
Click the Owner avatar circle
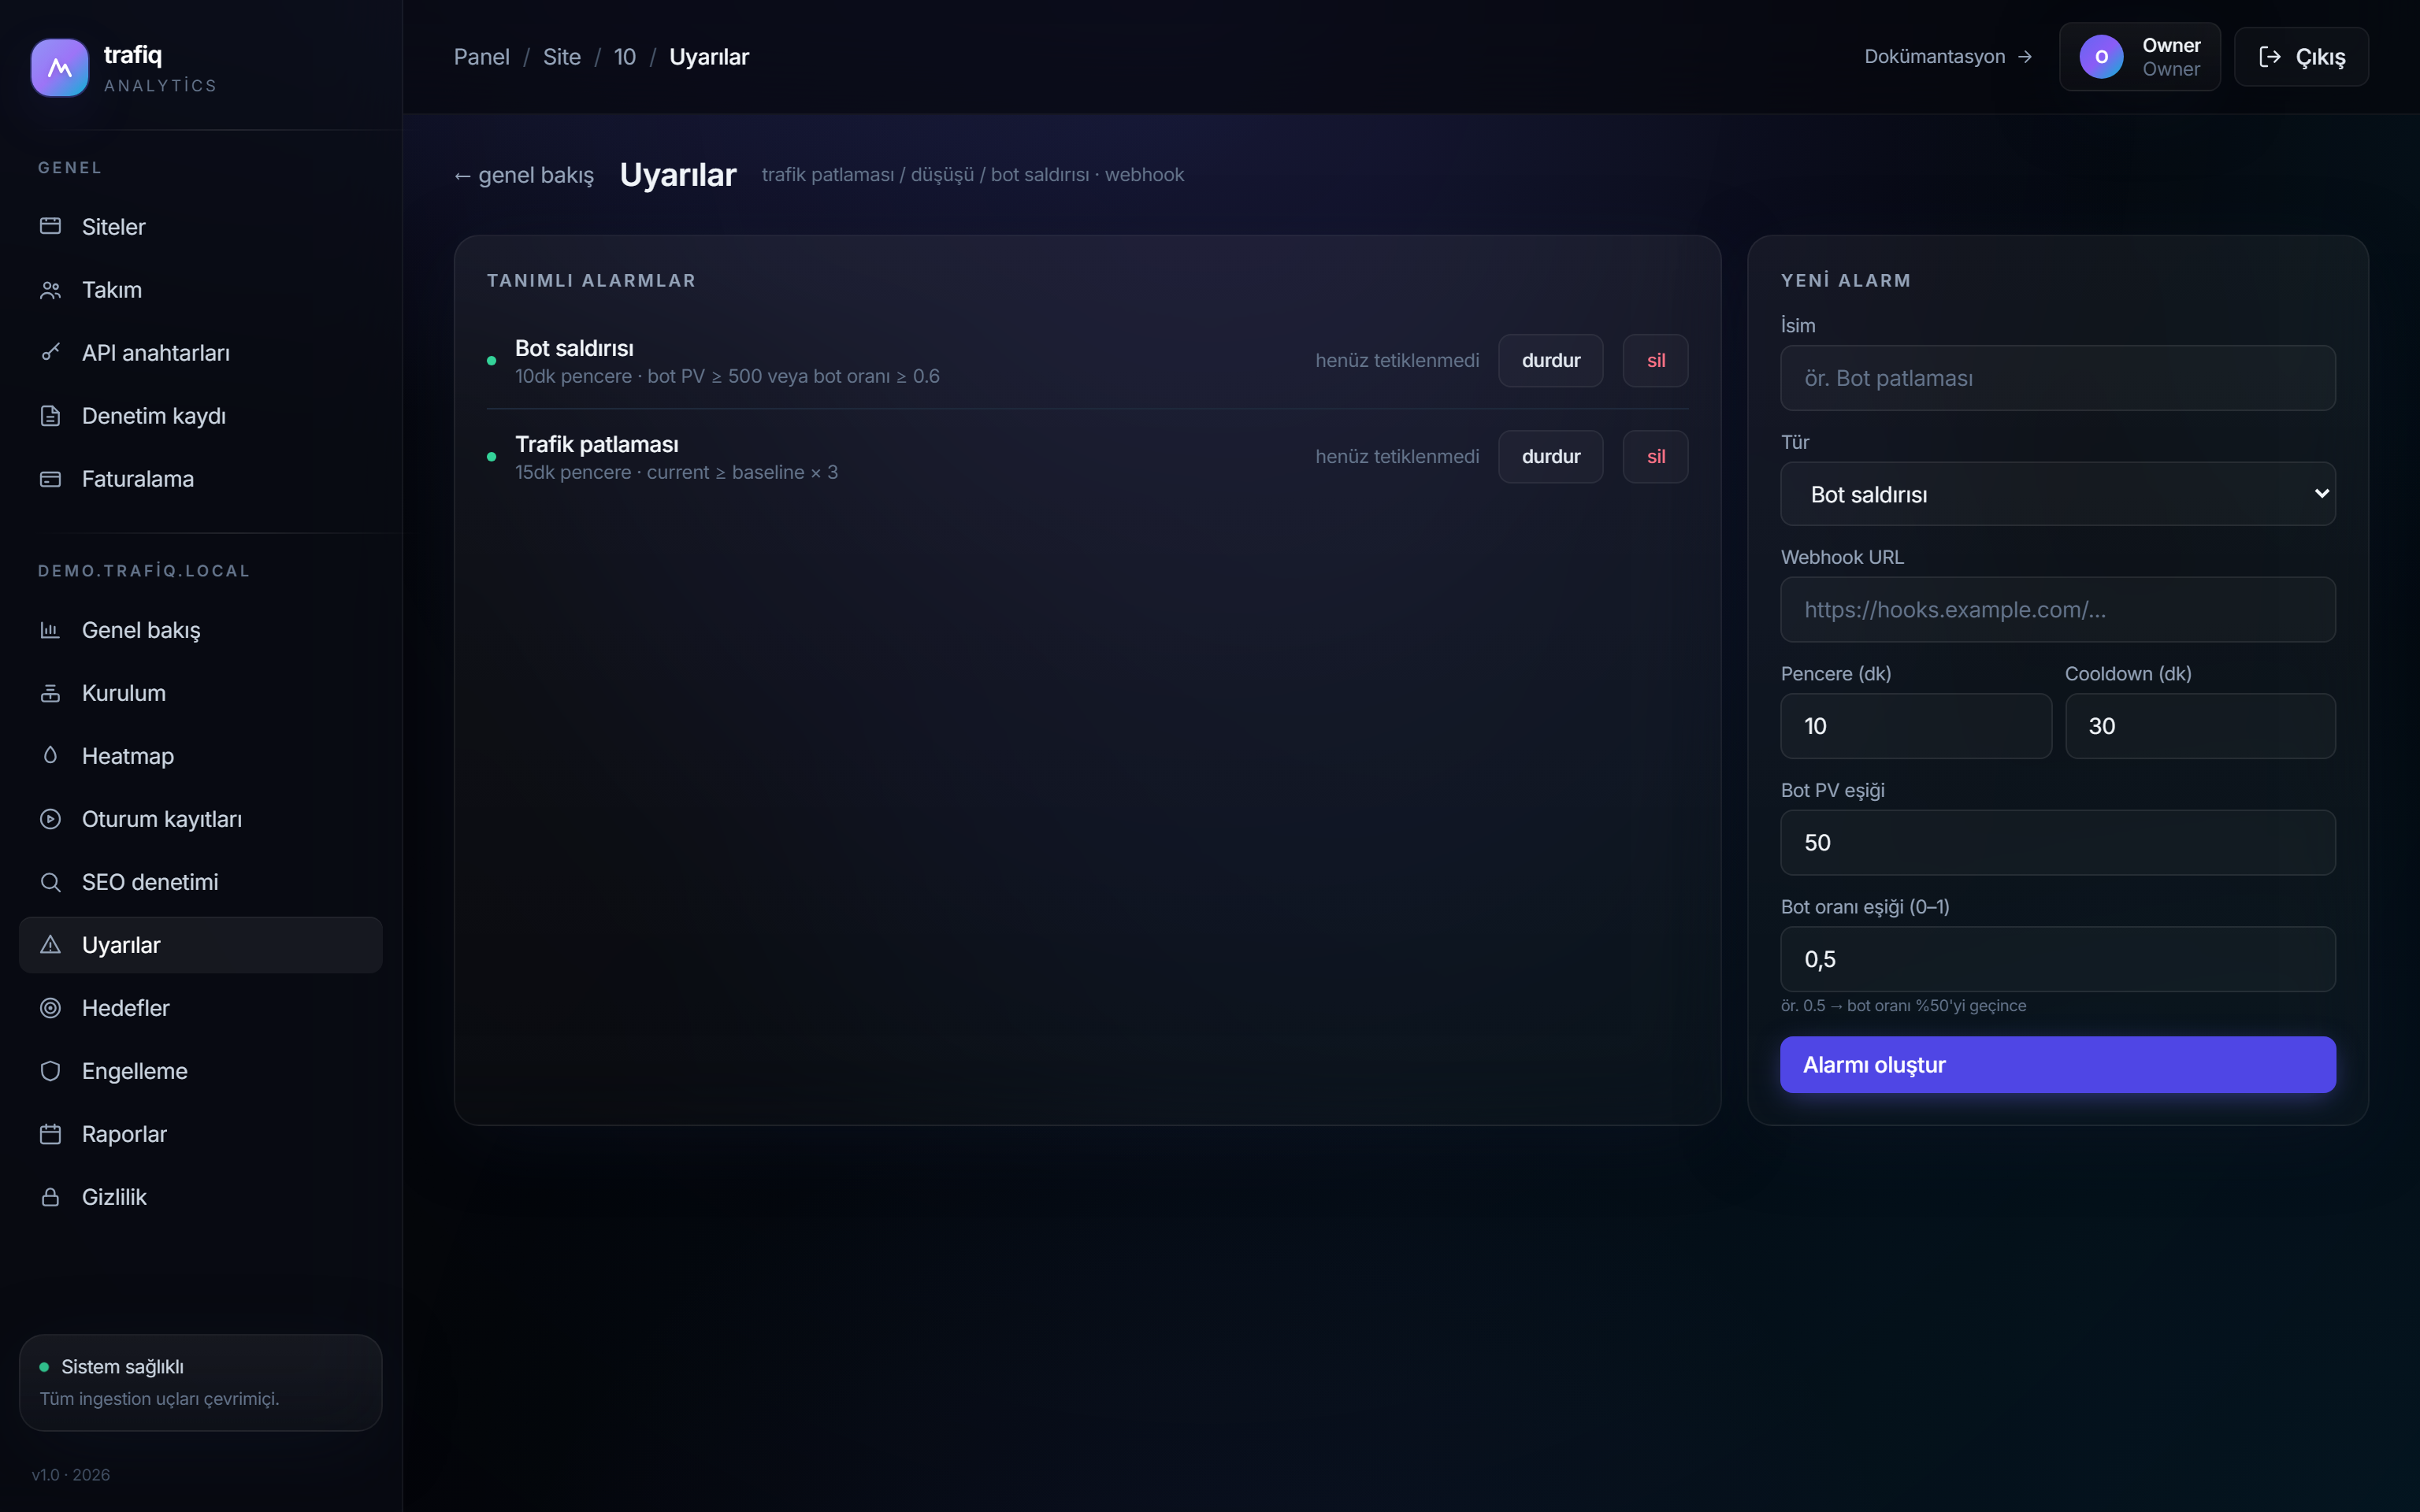(2101, 57)
